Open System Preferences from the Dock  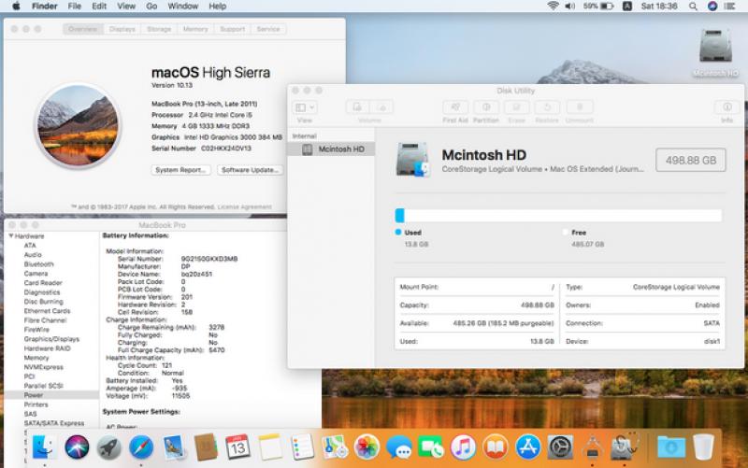tap(560, 447)
